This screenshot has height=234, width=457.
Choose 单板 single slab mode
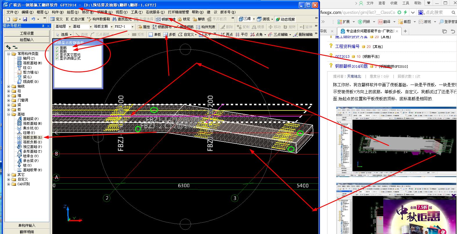(x=155, y=34)
